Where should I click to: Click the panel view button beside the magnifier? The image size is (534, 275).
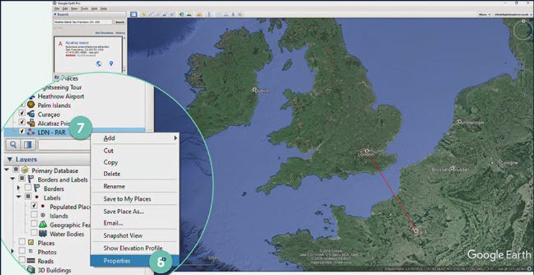pos(27,145)
